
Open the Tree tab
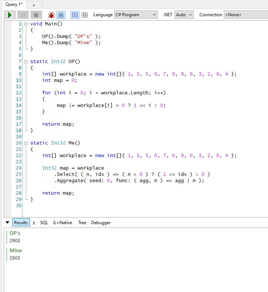tap(82, 223)
